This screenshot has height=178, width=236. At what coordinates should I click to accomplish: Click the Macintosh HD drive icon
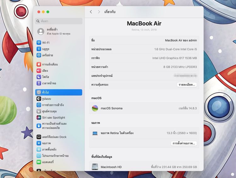(95, 167)
